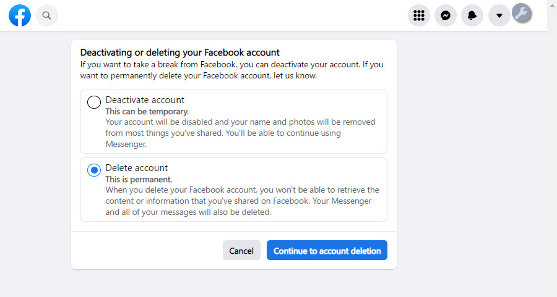Image resolution: width=557 pixels, height=297 pixels.
Task: Click Continue to account deletion
Action: coord(327,251)
